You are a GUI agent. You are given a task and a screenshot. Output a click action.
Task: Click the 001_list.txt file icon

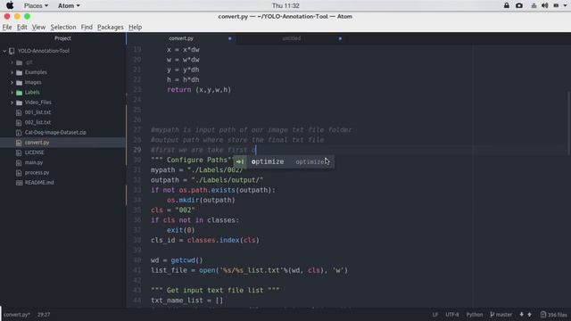19,113
